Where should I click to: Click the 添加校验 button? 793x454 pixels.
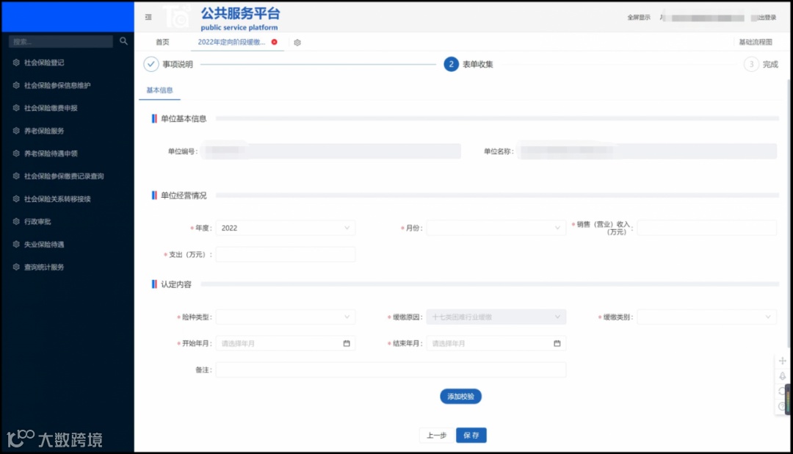[x=460, y=396]
